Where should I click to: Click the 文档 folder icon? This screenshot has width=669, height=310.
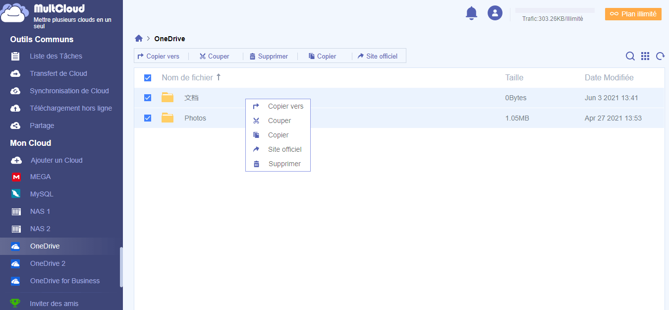pos(167,98)
